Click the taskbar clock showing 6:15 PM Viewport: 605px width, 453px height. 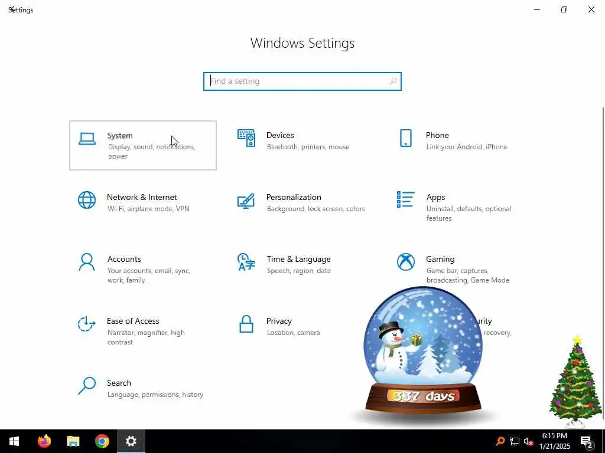[554, 441]
